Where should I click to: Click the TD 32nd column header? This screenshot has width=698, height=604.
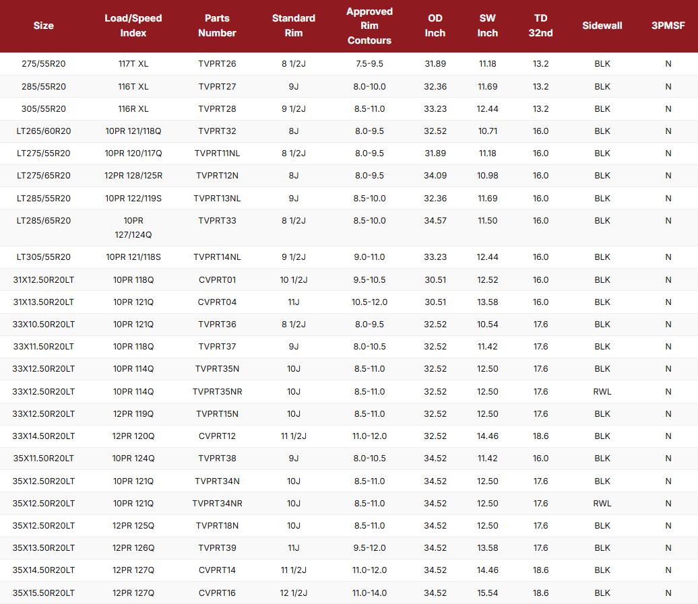(x=540, y=26)
